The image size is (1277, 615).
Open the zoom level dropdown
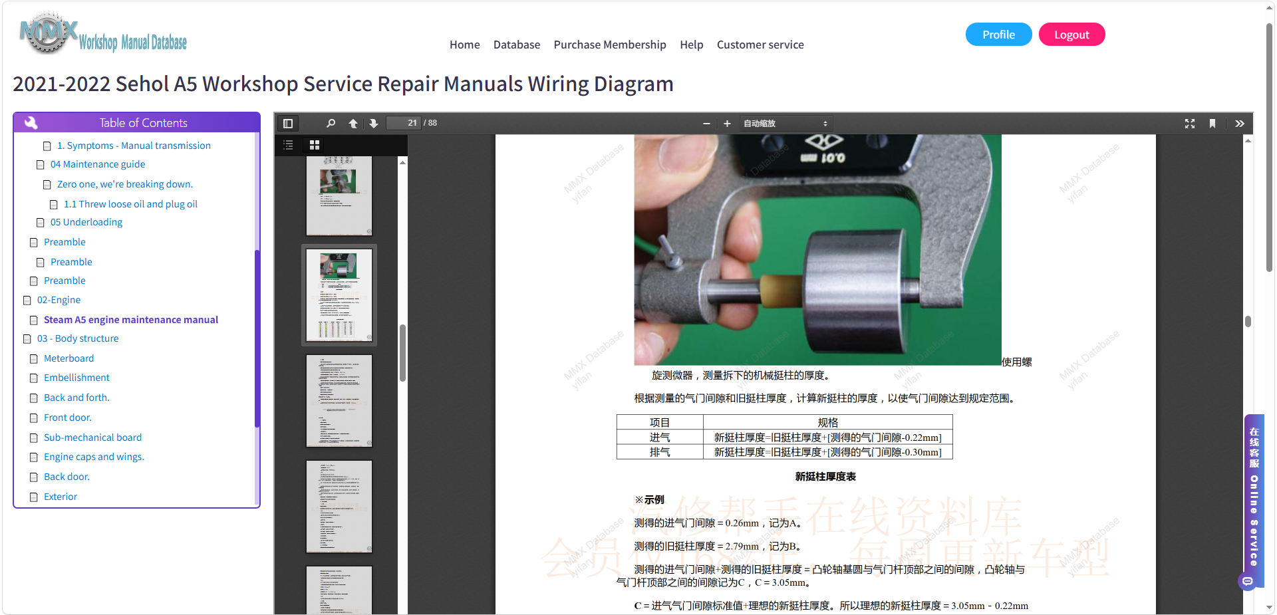coord(785,124)
